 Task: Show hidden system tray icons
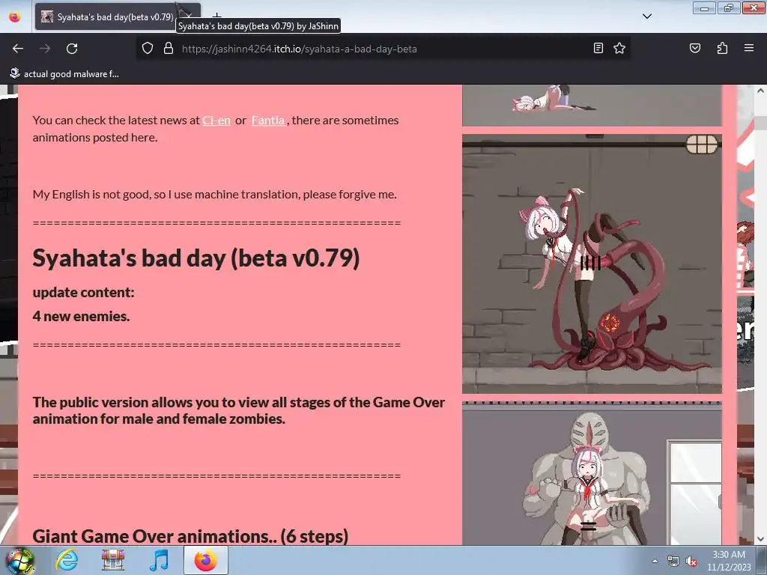coord(655,561)
